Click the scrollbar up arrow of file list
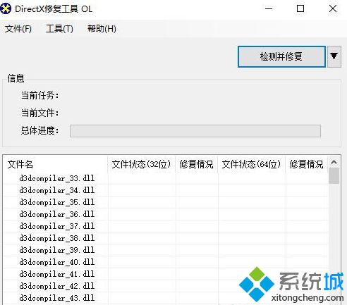 [x=334, y=162]
